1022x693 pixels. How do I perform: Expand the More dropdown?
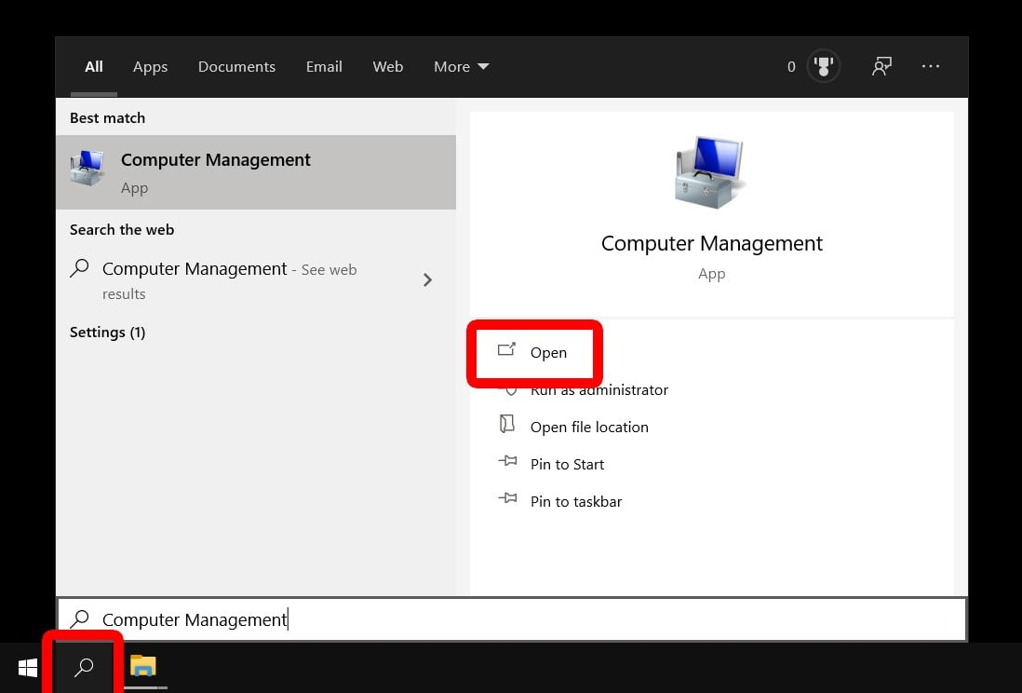[x=462, y=66]
